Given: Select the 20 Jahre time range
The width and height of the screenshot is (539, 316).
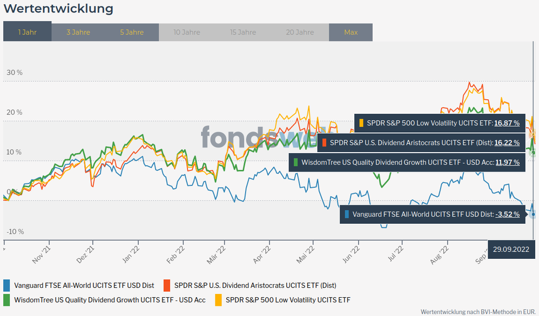Looking at the screenshot, I should [x=300, y=32].
